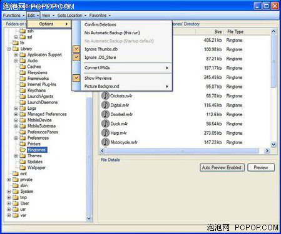The image size is (281, 234).
Task: Select the Harp.m4r file name
Action: coord(118,133)
